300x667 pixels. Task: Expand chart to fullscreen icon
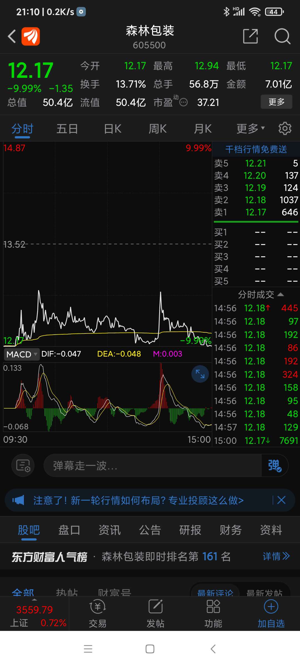coord(200,374)
